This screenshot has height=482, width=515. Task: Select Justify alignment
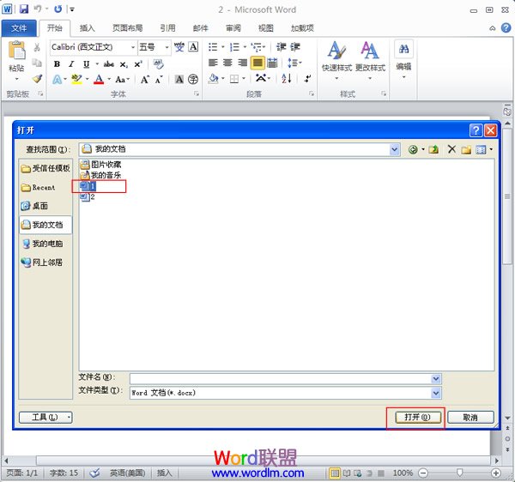click(x=257, y=63)
